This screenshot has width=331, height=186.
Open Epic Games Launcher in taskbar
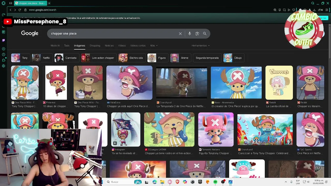(200, 182)
